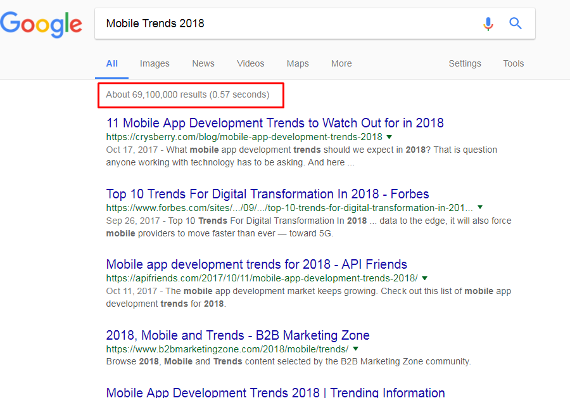Click the magnifying glass search icon
This screenshot has height=398, width=570.
pyautogui.click(x=516, y=24)
